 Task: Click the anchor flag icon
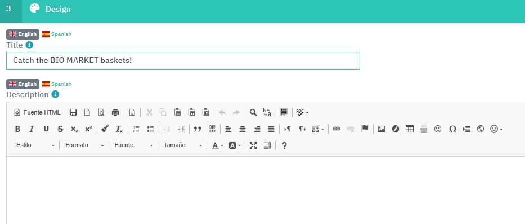point(365,129)
